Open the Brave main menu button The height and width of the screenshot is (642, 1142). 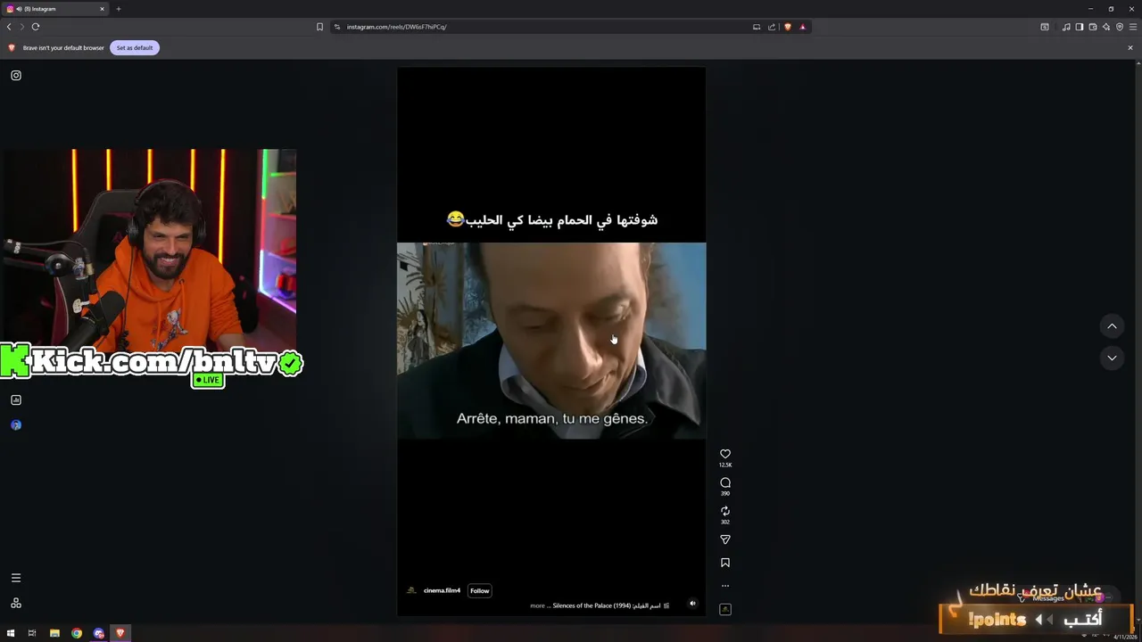[1133, 27]
